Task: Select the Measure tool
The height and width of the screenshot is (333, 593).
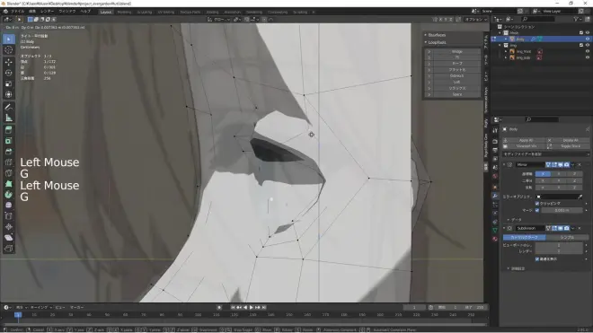Action: [x=9, y=118]
